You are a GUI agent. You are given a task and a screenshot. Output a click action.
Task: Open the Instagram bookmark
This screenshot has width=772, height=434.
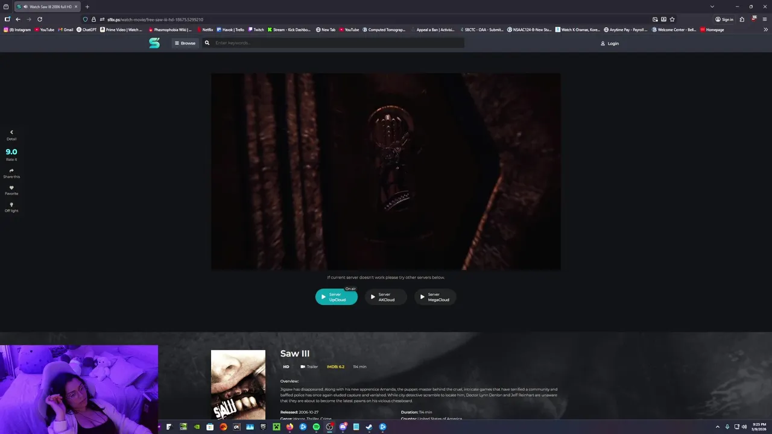point(17,30)
